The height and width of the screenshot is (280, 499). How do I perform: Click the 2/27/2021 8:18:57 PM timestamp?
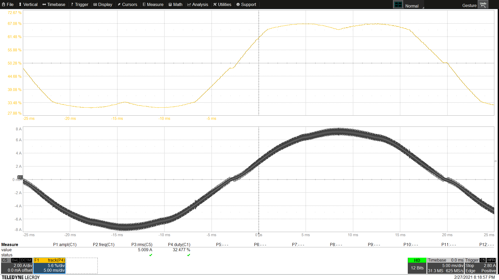(474, 277)
